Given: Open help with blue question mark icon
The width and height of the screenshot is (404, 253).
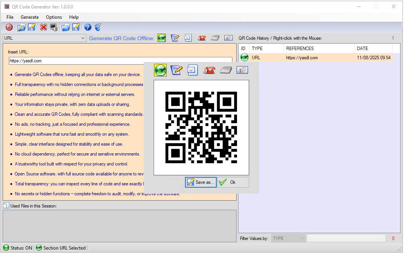Looking at the screenshot, I should coord(88,27).
